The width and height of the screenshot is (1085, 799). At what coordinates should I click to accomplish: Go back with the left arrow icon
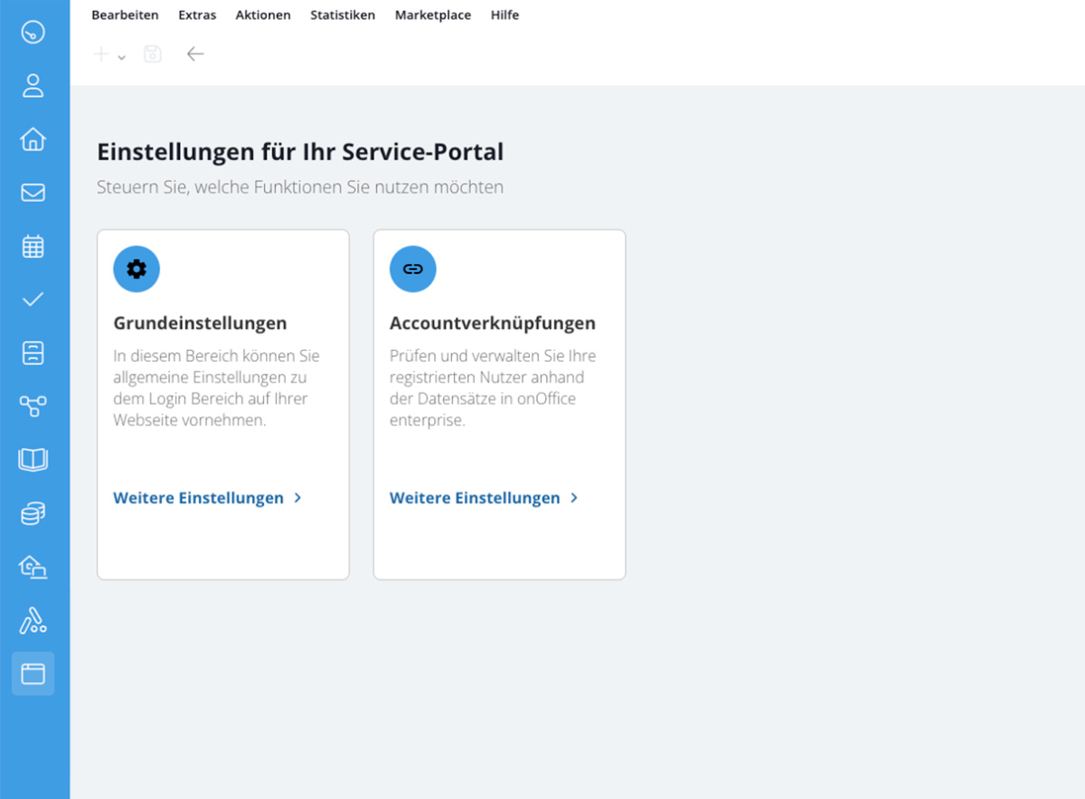(195, 54)
